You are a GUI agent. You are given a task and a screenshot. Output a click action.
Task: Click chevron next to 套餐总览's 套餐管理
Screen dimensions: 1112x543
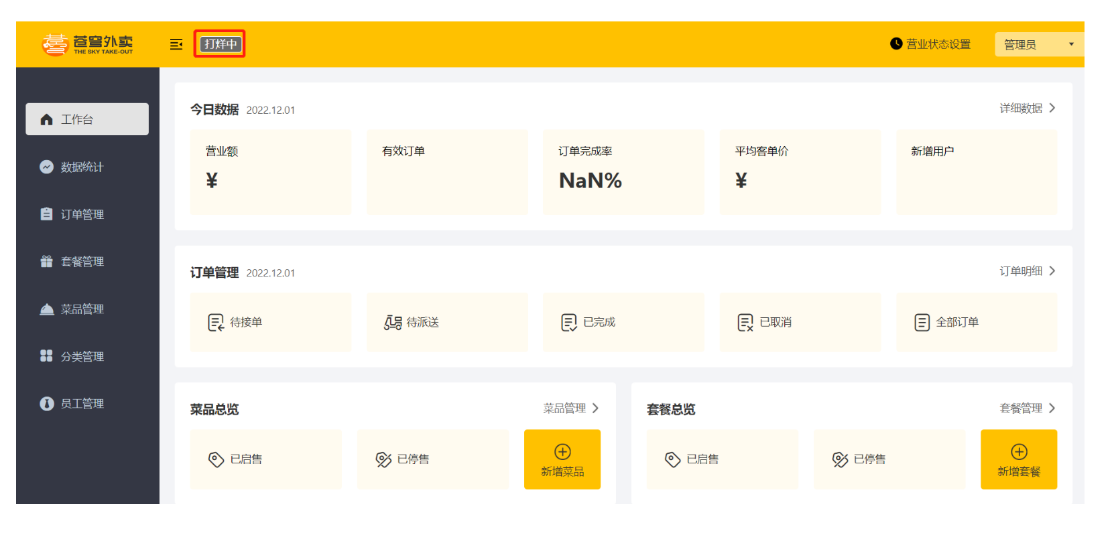(x=1052, y=408)
